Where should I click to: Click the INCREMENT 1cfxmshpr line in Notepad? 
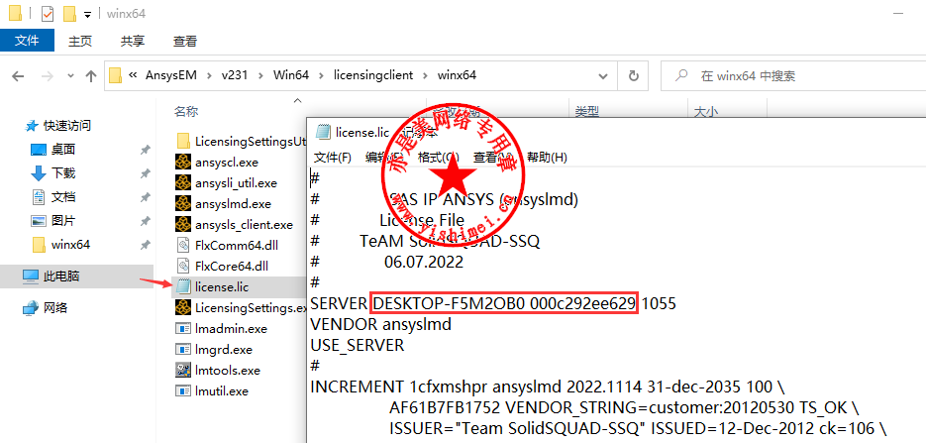548,388
